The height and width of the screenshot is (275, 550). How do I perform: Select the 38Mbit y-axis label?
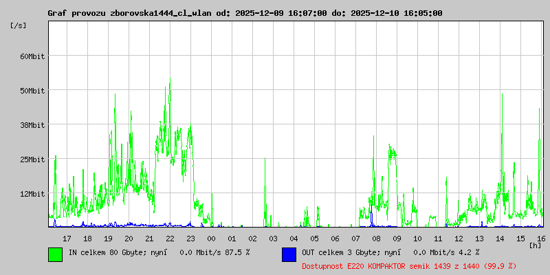pyautogui.click(x=32, y=125)
